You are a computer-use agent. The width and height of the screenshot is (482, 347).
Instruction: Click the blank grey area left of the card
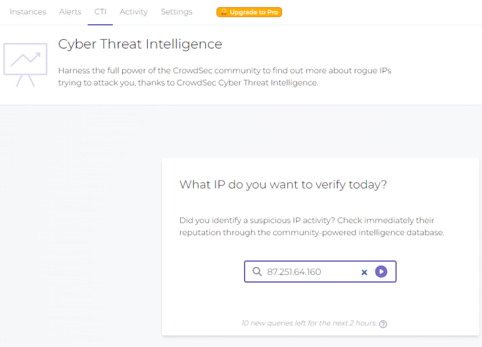(78, 241)
